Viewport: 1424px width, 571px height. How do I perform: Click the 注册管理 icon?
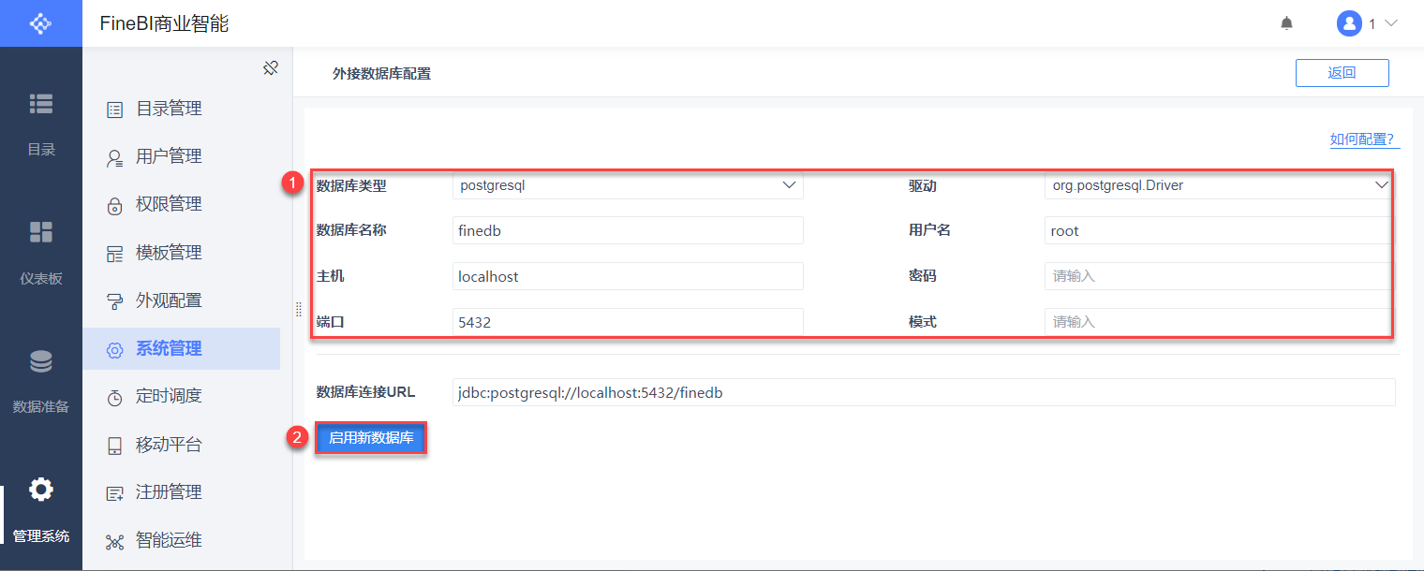[114, 493]
